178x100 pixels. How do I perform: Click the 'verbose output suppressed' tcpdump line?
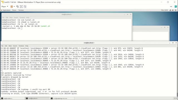(39, 91)
